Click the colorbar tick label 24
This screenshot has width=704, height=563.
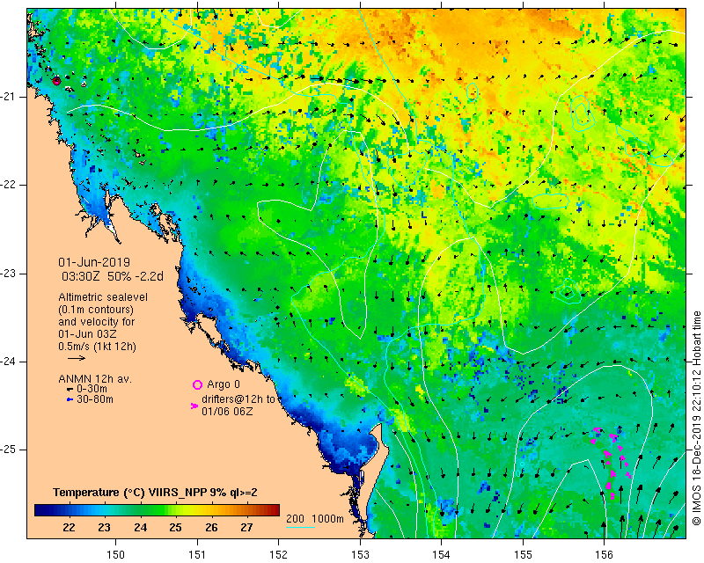[x=140, y=528]
